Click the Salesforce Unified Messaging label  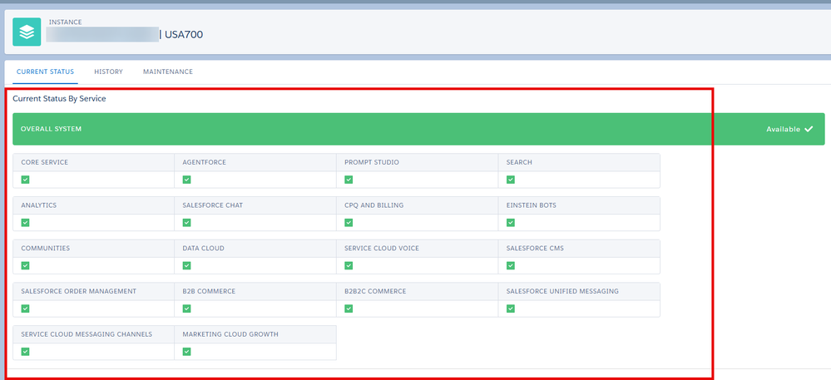tap(562, 291)
